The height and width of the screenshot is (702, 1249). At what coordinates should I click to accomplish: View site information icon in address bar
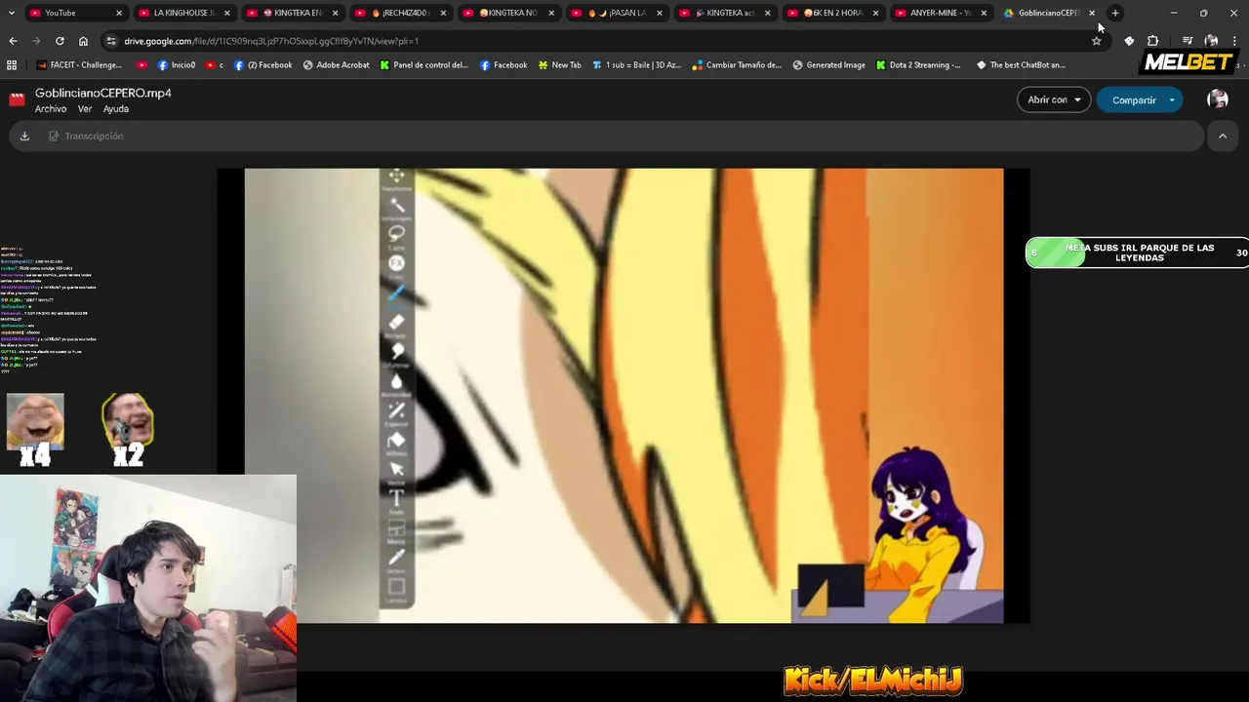[110, 41]
